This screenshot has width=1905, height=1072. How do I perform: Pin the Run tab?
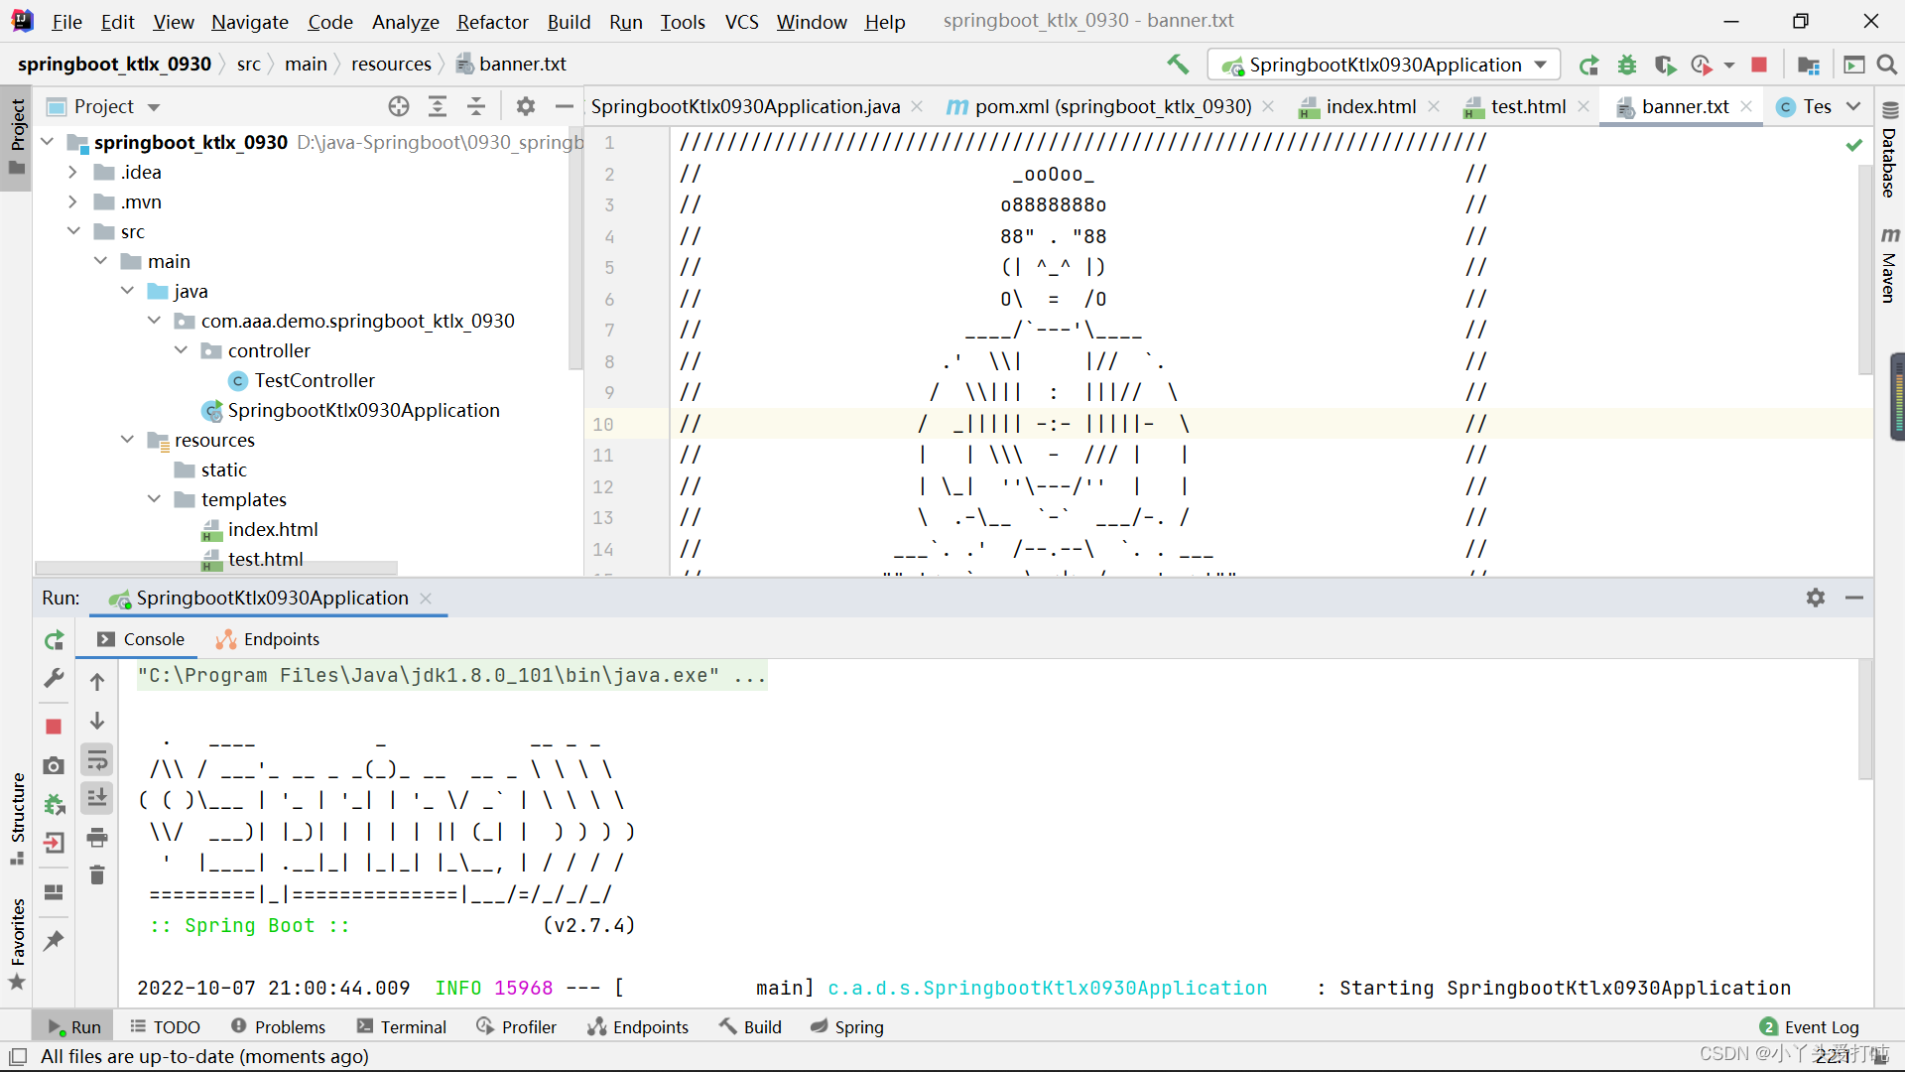pos(54,940)
